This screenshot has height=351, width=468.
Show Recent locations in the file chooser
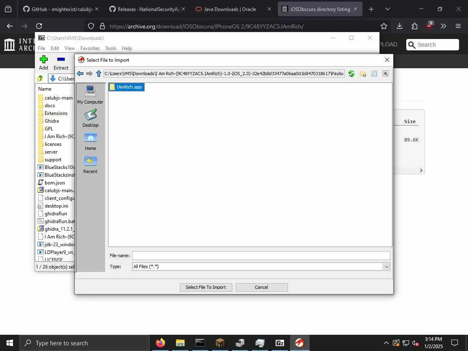(x=90, y=165)
